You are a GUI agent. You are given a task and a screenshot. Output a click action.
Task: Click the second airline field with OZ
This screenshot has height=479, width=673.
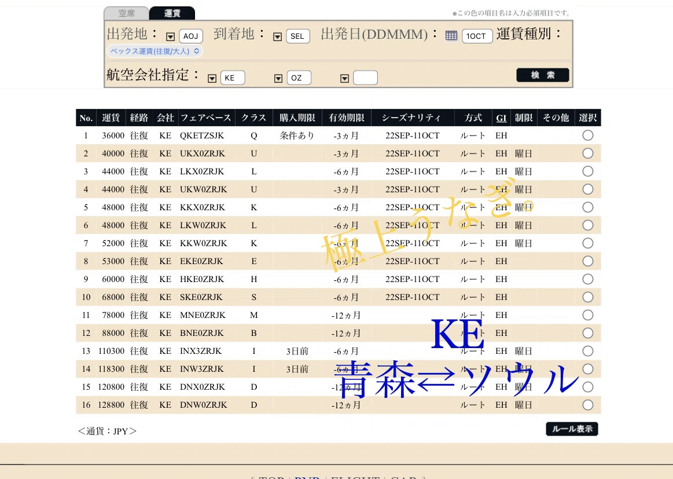click(x=299, y=78)
